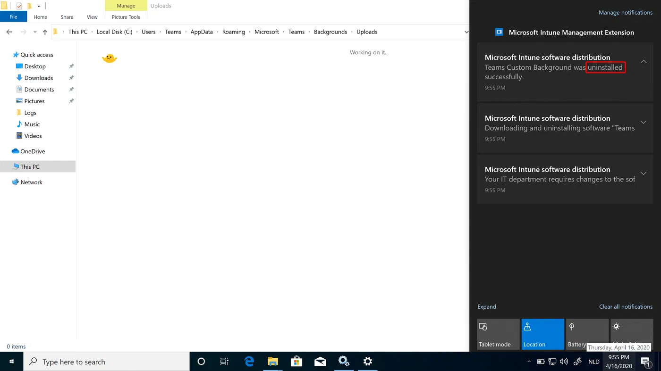
Task: Select Quick access in navigation pane
Action: click(x=37, y=55)
